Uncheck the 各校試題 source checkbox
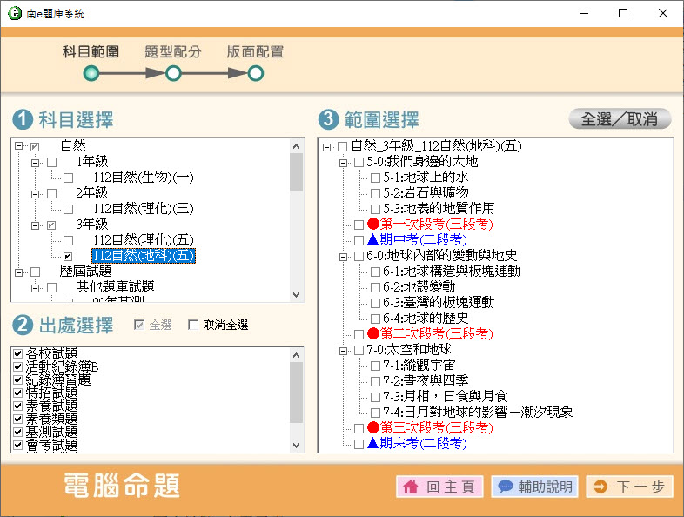684x517 pixels. [x=19, y=354]
